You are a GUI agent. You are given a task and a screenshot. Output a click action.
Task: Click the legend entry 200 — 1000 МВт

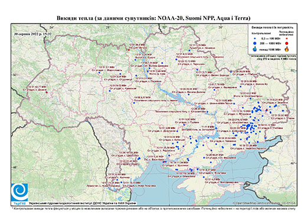[271, 43]
